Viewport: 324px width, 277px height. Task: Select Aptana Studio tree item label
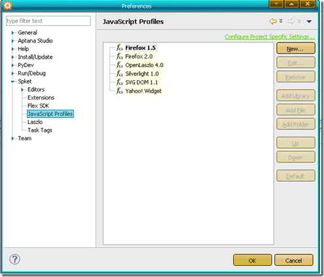[x=35, y=40]
